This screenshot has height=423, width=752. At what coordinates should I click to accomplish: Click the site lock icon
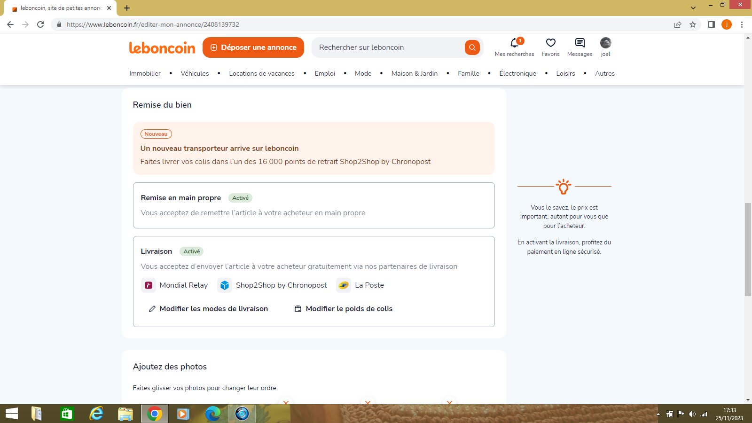[x=59, y=24]
